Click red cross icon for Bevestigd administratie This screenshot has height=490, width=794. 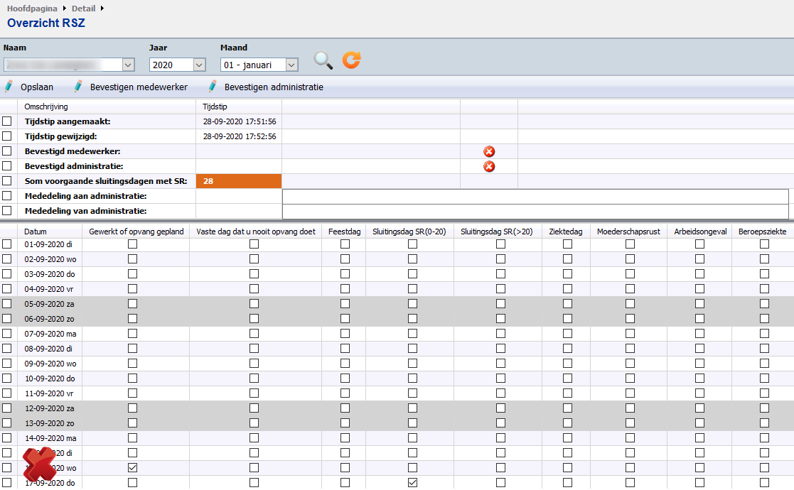point(489,166)
